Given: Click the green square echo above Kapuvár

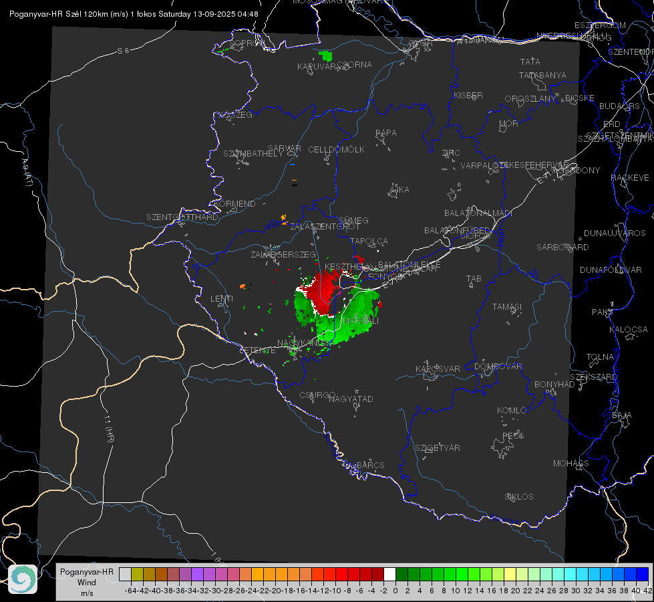Looking at the screenshot, I should [x=326, y=56].
